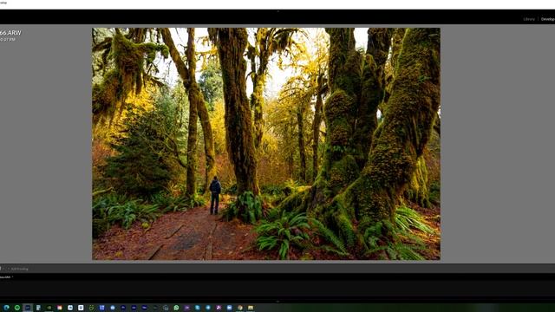Image resolution: width=555 pixels, height=312 pixels.
Task: Open Microsoft Edge from the taskbar
Action: pos(6,308)
